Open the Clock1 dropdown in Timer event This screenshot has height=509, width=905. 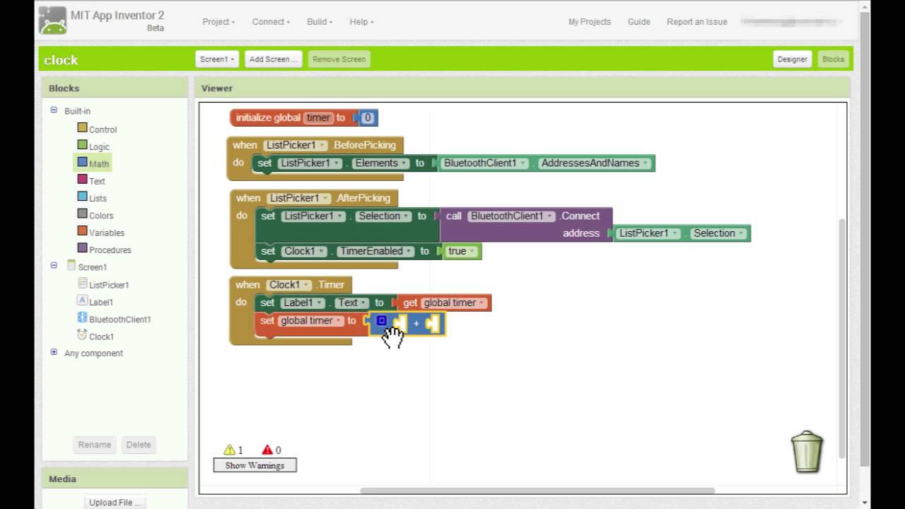coord(288,285)
